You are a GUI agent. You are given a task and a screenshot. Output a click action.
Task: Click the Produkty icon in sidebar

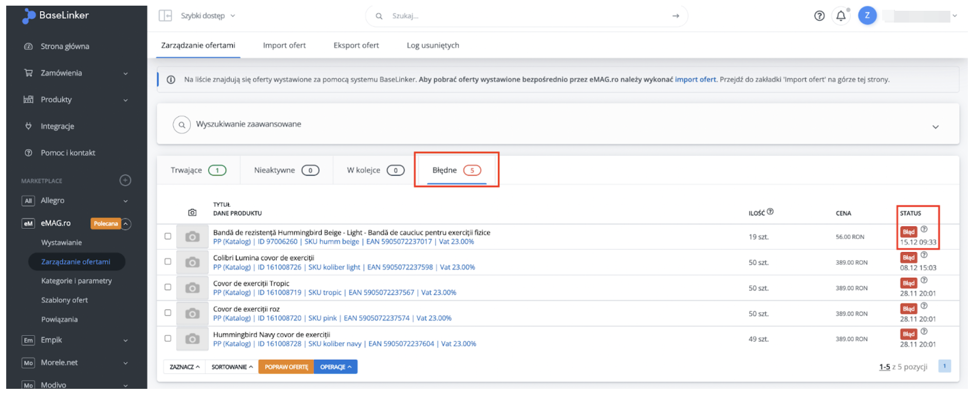click(29, 100)
